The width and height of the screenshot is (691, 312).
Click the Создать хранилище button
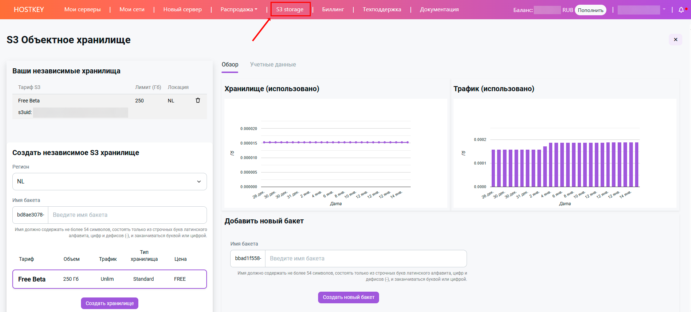pos(109,303)
